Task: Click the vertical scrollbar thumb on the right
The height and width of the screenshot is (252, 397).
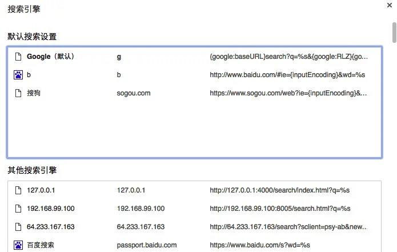Action: 394,33
